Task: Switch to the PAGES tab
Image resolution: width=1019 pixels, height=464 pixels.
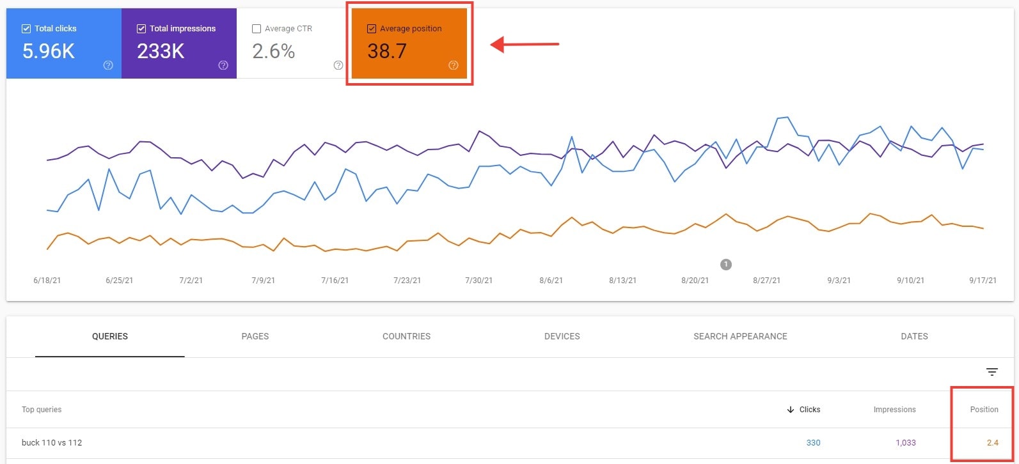Action: point(255,336)
